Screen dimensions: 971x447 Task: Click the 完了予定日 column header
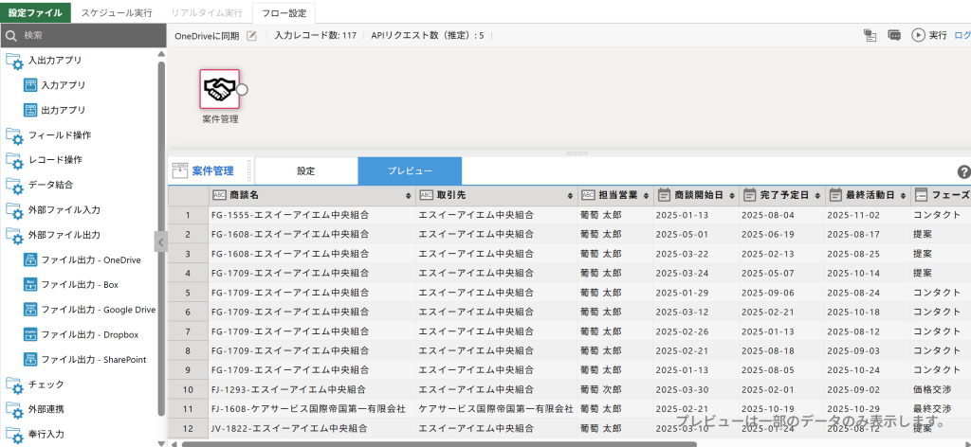[x=781, y=195]
